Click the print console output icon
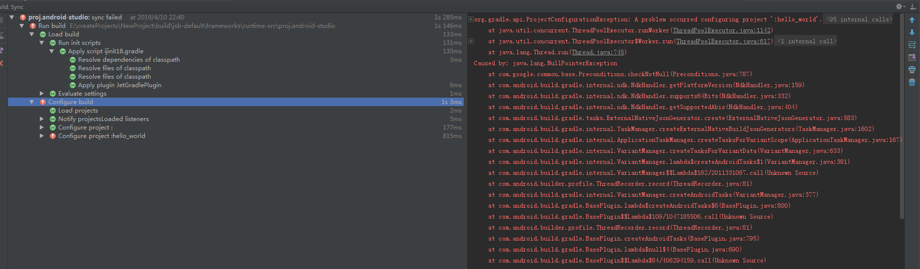 [x=912, y=70]
